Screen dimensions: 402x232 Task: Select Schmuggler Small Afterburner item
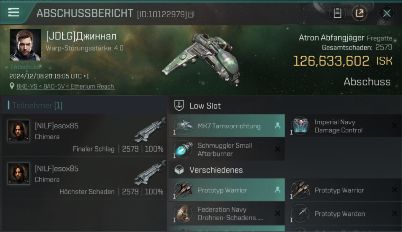[227, 149]
